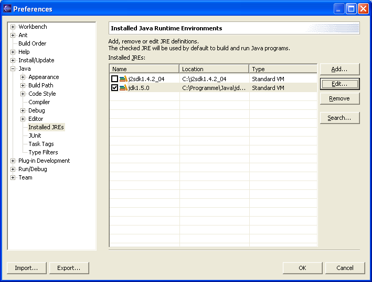This screenshot has width=372, height=282.
Task: Select the Code Style label
Action: pos(42,94)
